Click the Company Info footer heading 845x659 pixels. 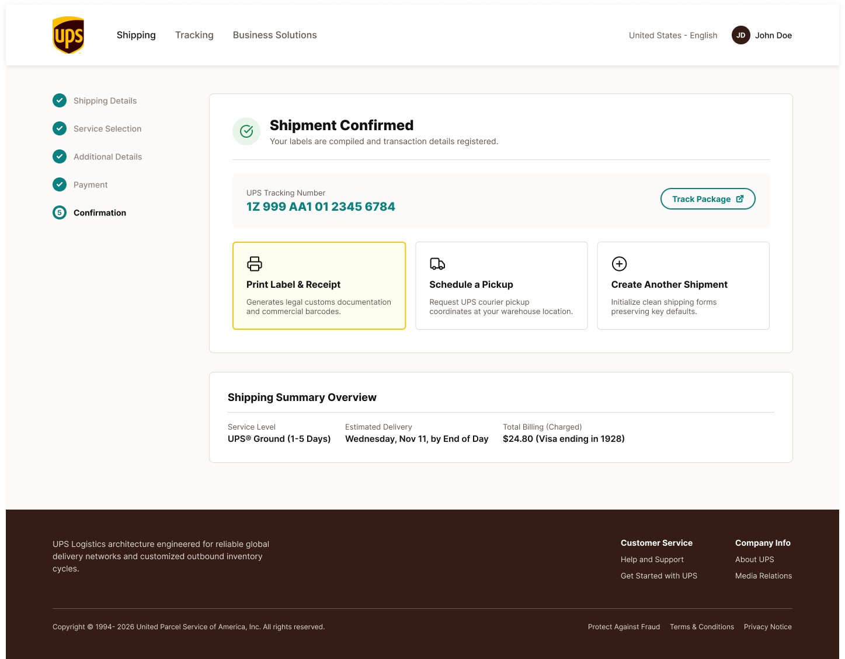click(763, 543)
